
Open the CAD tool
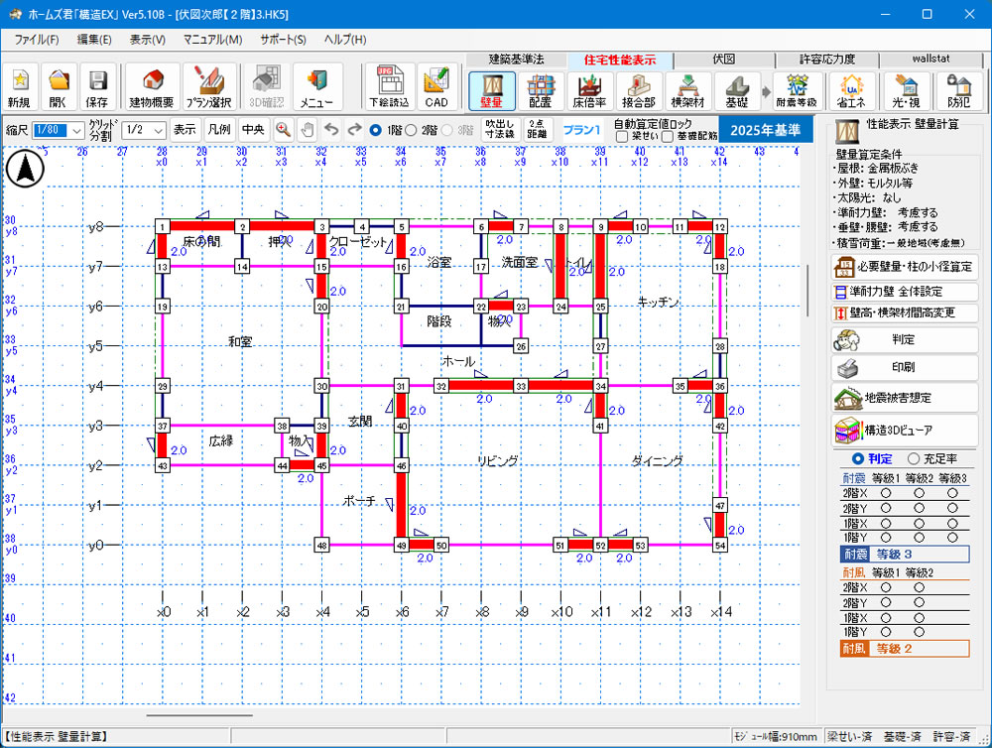click(x=436, y=86)
